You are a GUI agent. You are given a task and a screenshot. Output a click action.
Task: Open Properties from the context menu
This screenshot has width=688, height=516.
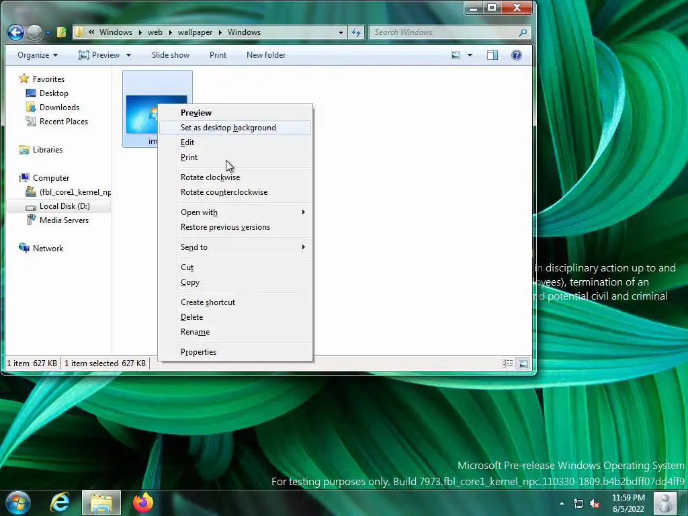(235, 352)
